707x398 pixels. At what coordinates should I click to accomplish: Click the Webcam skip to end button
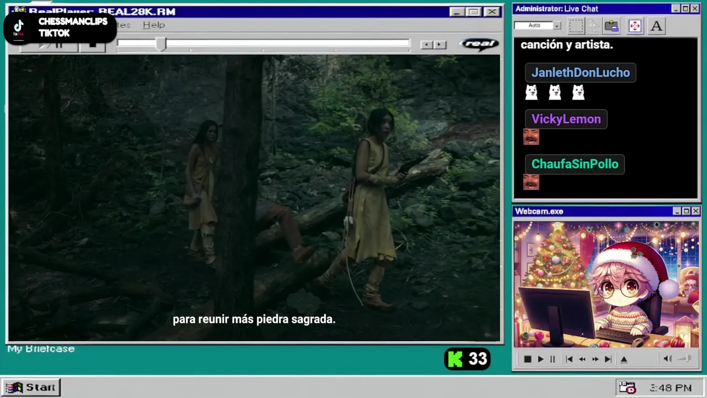pyautogui.click(x=608, y=359)
